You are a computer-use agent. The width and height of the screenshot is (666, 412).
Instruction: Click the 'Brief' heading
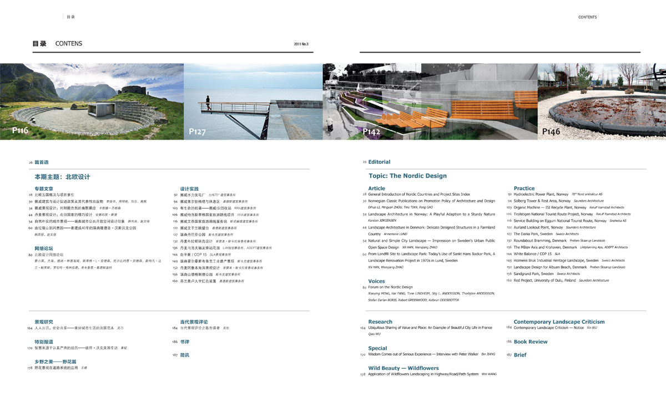[520, 355]
